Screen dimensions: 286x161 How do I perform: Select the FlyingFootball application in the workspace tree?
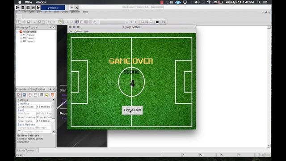(x=29, y=32)
